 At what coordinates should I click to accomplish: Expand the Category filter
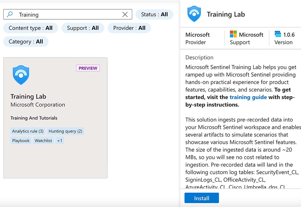[26, 42]
